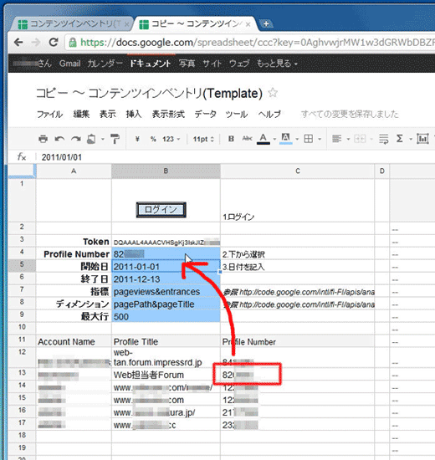
Task: Click the clipboard paste icon
Action: pos(91,139)
